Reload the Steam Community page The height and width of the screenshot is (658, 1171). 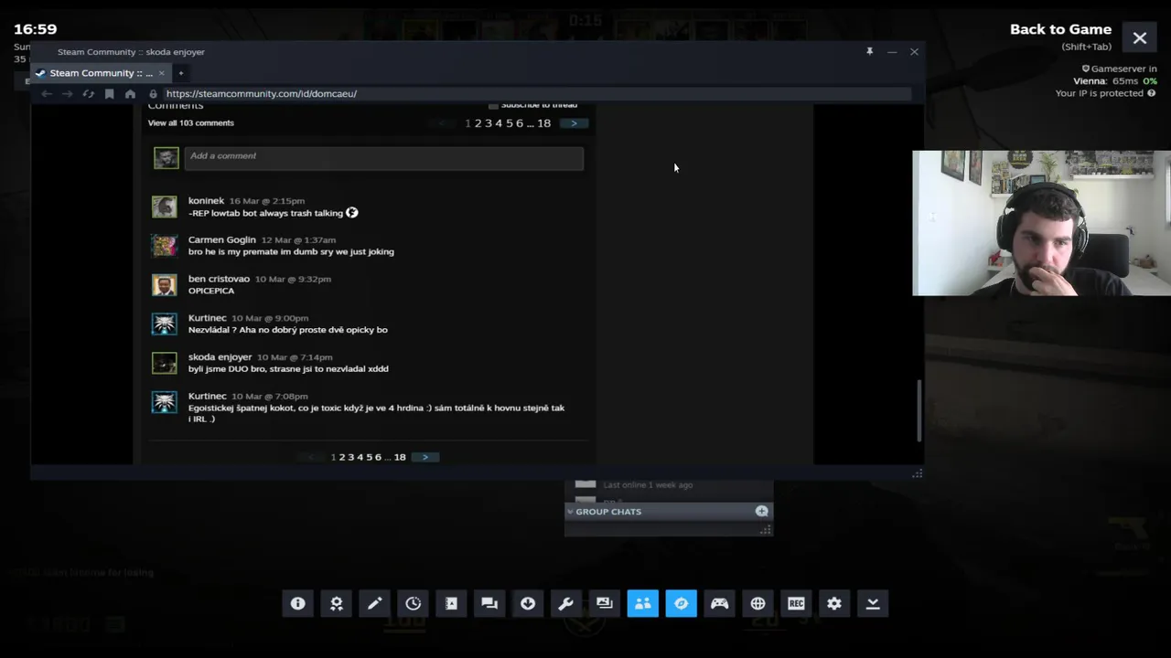click(88, 93)
